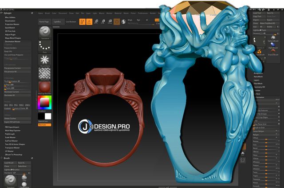This screenshot has height=188, width=284.
Task: Pick a color from the color picker square
Action: [x=44, y=102]
